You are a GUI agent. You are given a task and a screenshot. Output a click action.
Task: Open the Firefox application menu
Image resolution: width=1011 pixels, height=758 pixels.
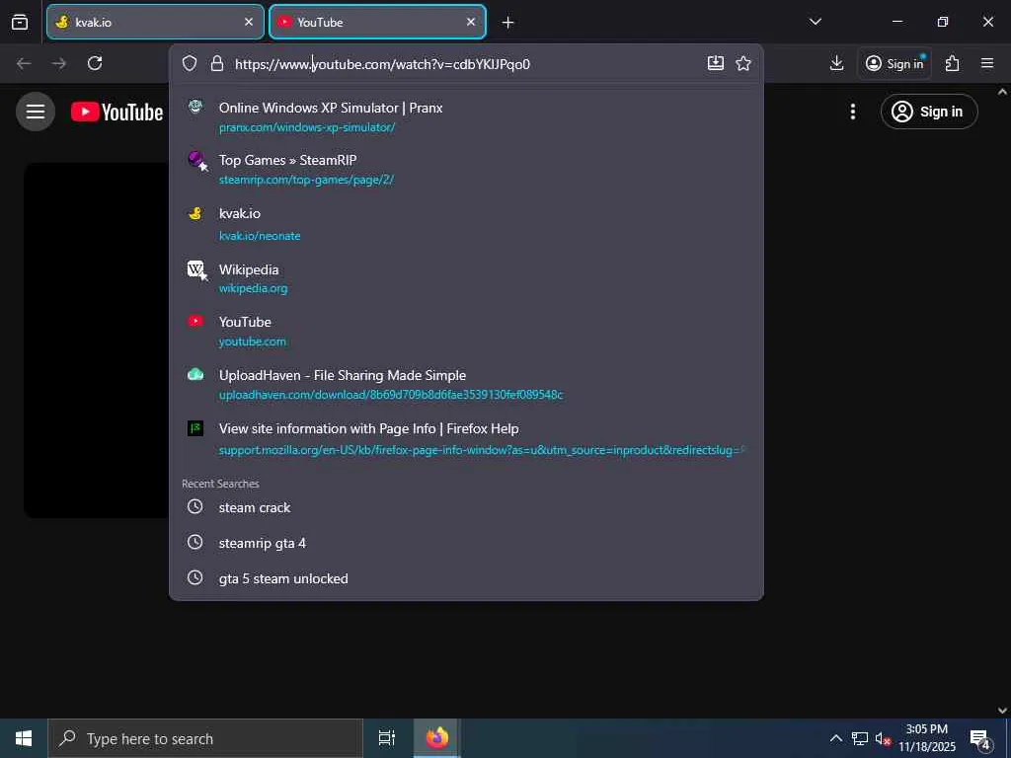coord(987,63)
